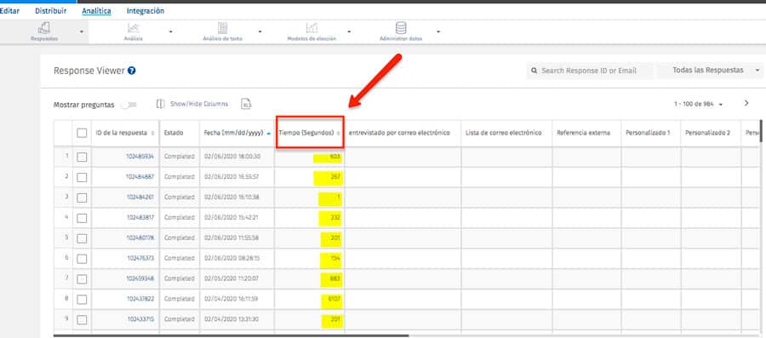The width and height of the screenshot is (766, 338).
Task: Sort by Fecha column arrow
Action: tap(269, 134)
